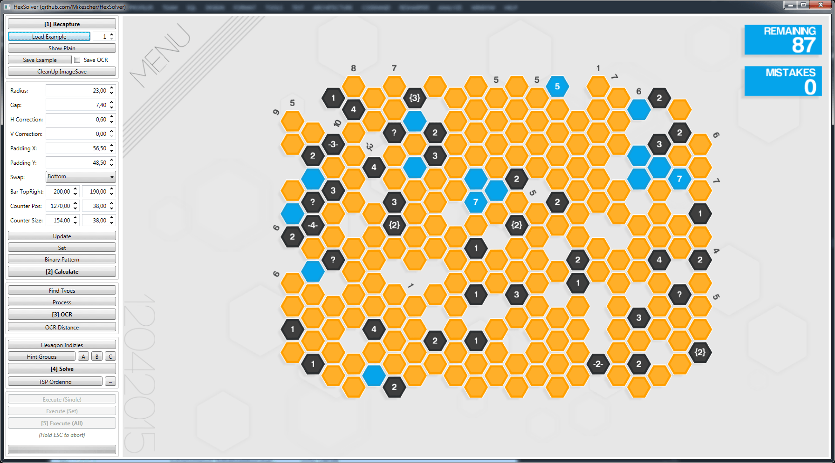
Task: Click the dark hexagon labeled -4-
Action: 313,225
